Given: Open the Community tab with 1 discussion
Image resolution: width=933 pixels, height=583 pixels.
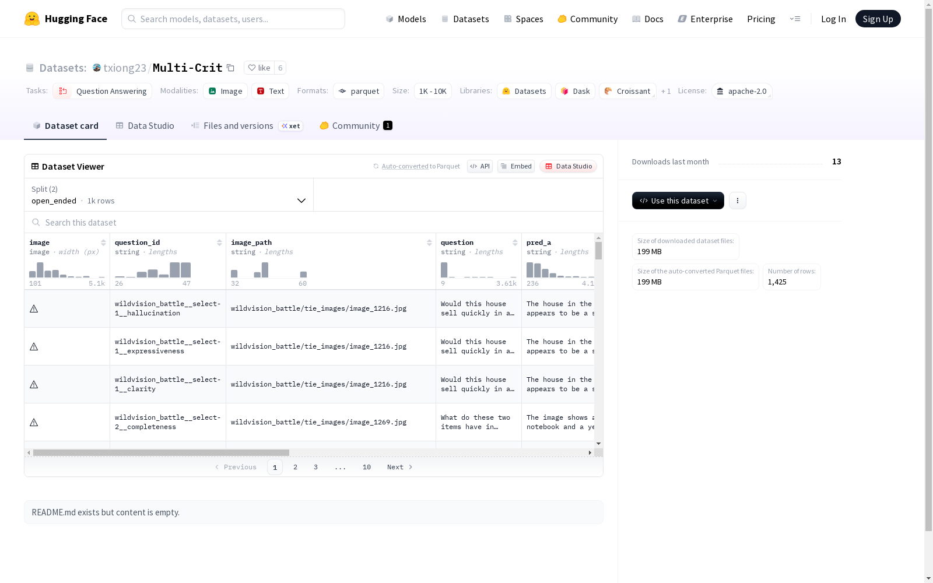Looking at the screenshot, I should (x=356, y=125).
